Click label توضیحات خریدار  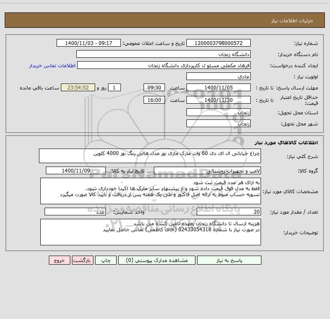301,233
